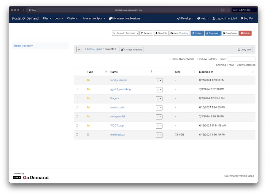Open the ggplot_workshop folder link
This screenshot has width=267, height=195.
pyautogui.click(x=121, y=89)
